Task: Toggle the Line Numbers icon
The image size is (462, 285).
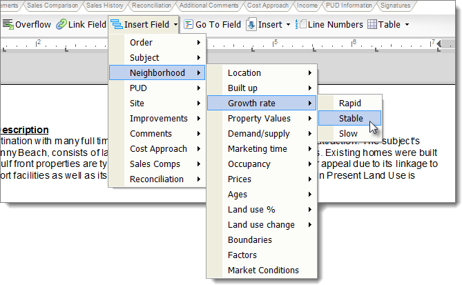Action: click(300, 24)
